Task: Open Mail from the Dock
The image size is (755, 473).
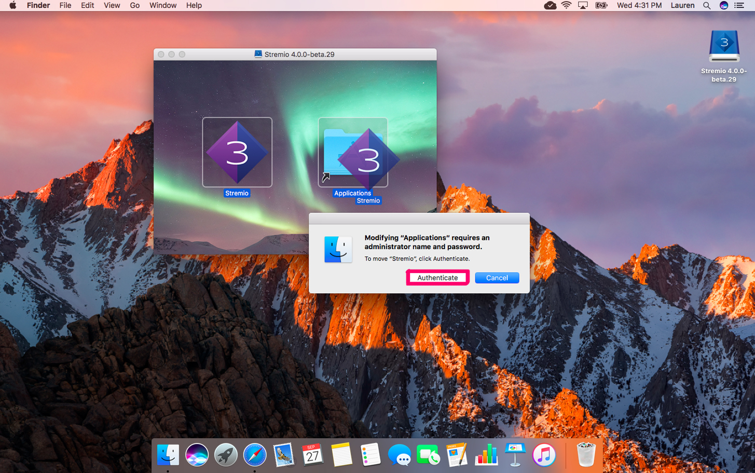Action: (x=284, y=455)
